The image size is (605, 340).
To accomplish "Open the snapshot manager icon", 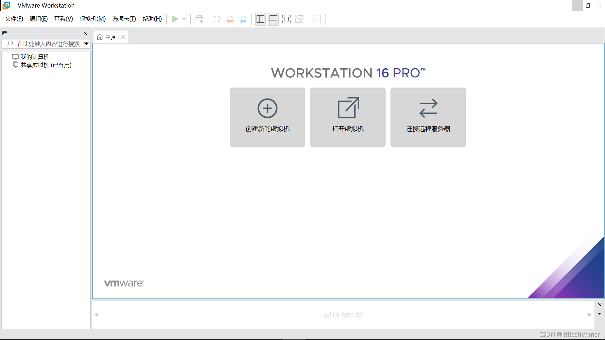I will (243, 19).
